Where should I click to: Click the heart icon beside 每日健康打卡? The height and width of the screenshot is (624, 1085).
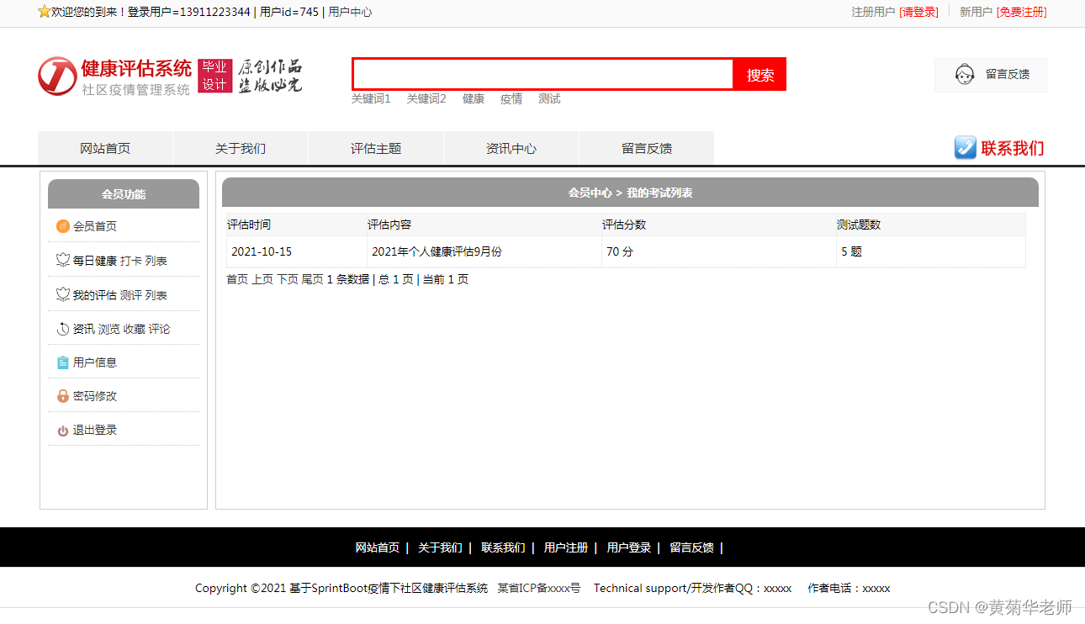pos(62,261)
